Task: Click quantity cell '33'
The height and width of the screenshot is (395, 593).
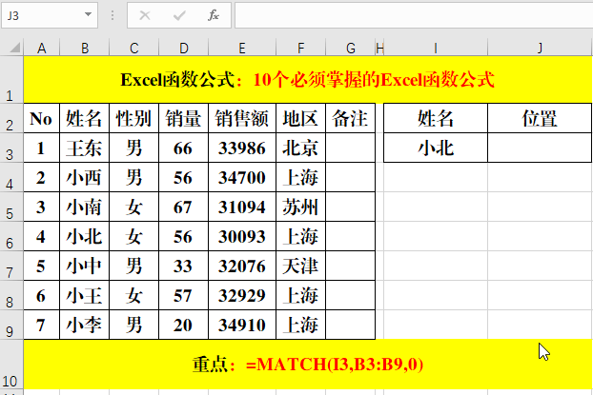Action: (x=183, y=266)
